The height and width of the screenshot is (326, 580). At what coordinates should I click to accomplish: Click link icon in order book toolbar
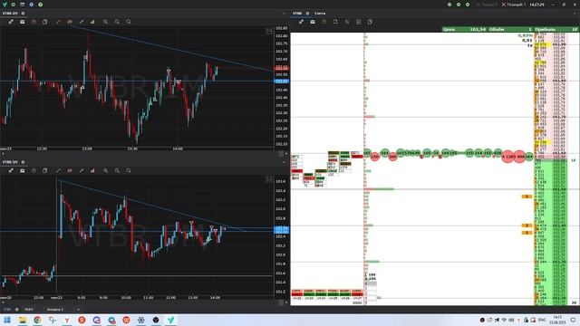(301, 22)
